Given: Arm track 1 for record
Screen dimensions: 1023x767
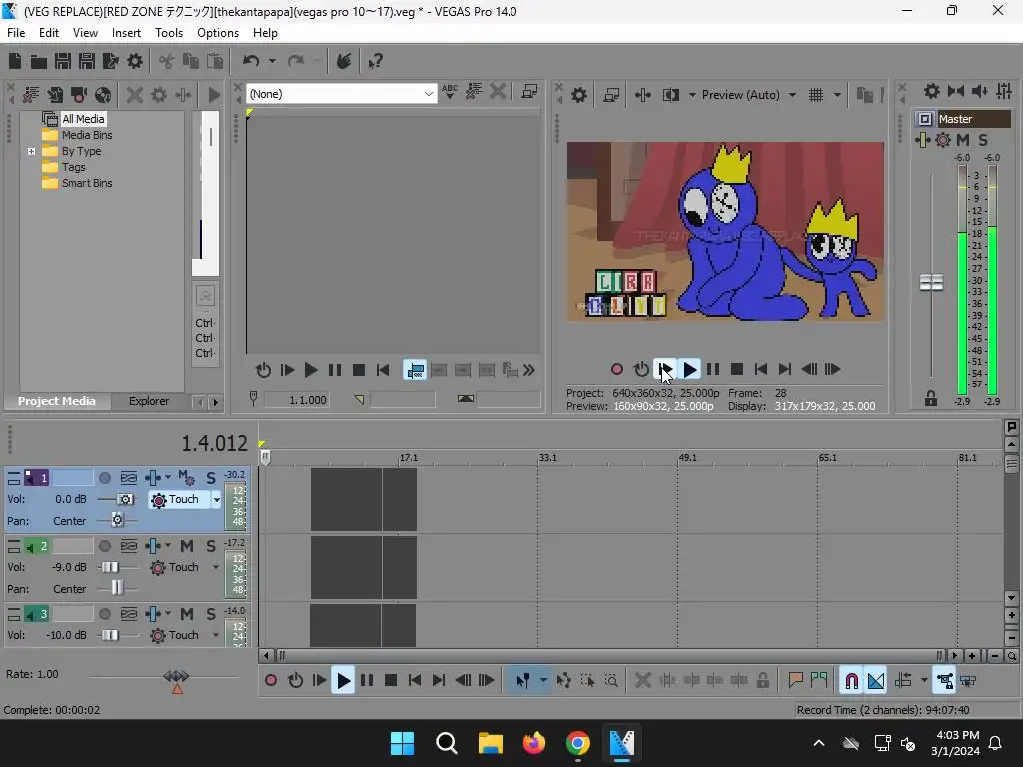Looking at the screenshot, I should point(104,478).
